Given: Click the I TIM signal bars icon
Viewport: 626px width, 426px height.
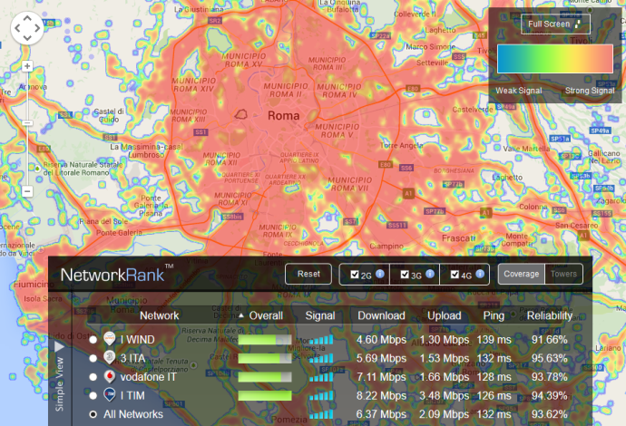Looking at the screenshot, I should pyautogui.click(x=321, y=396).
